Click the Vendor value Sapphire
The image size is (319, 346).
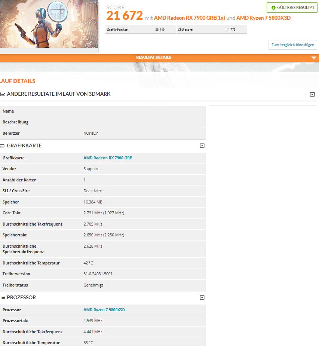91,169
